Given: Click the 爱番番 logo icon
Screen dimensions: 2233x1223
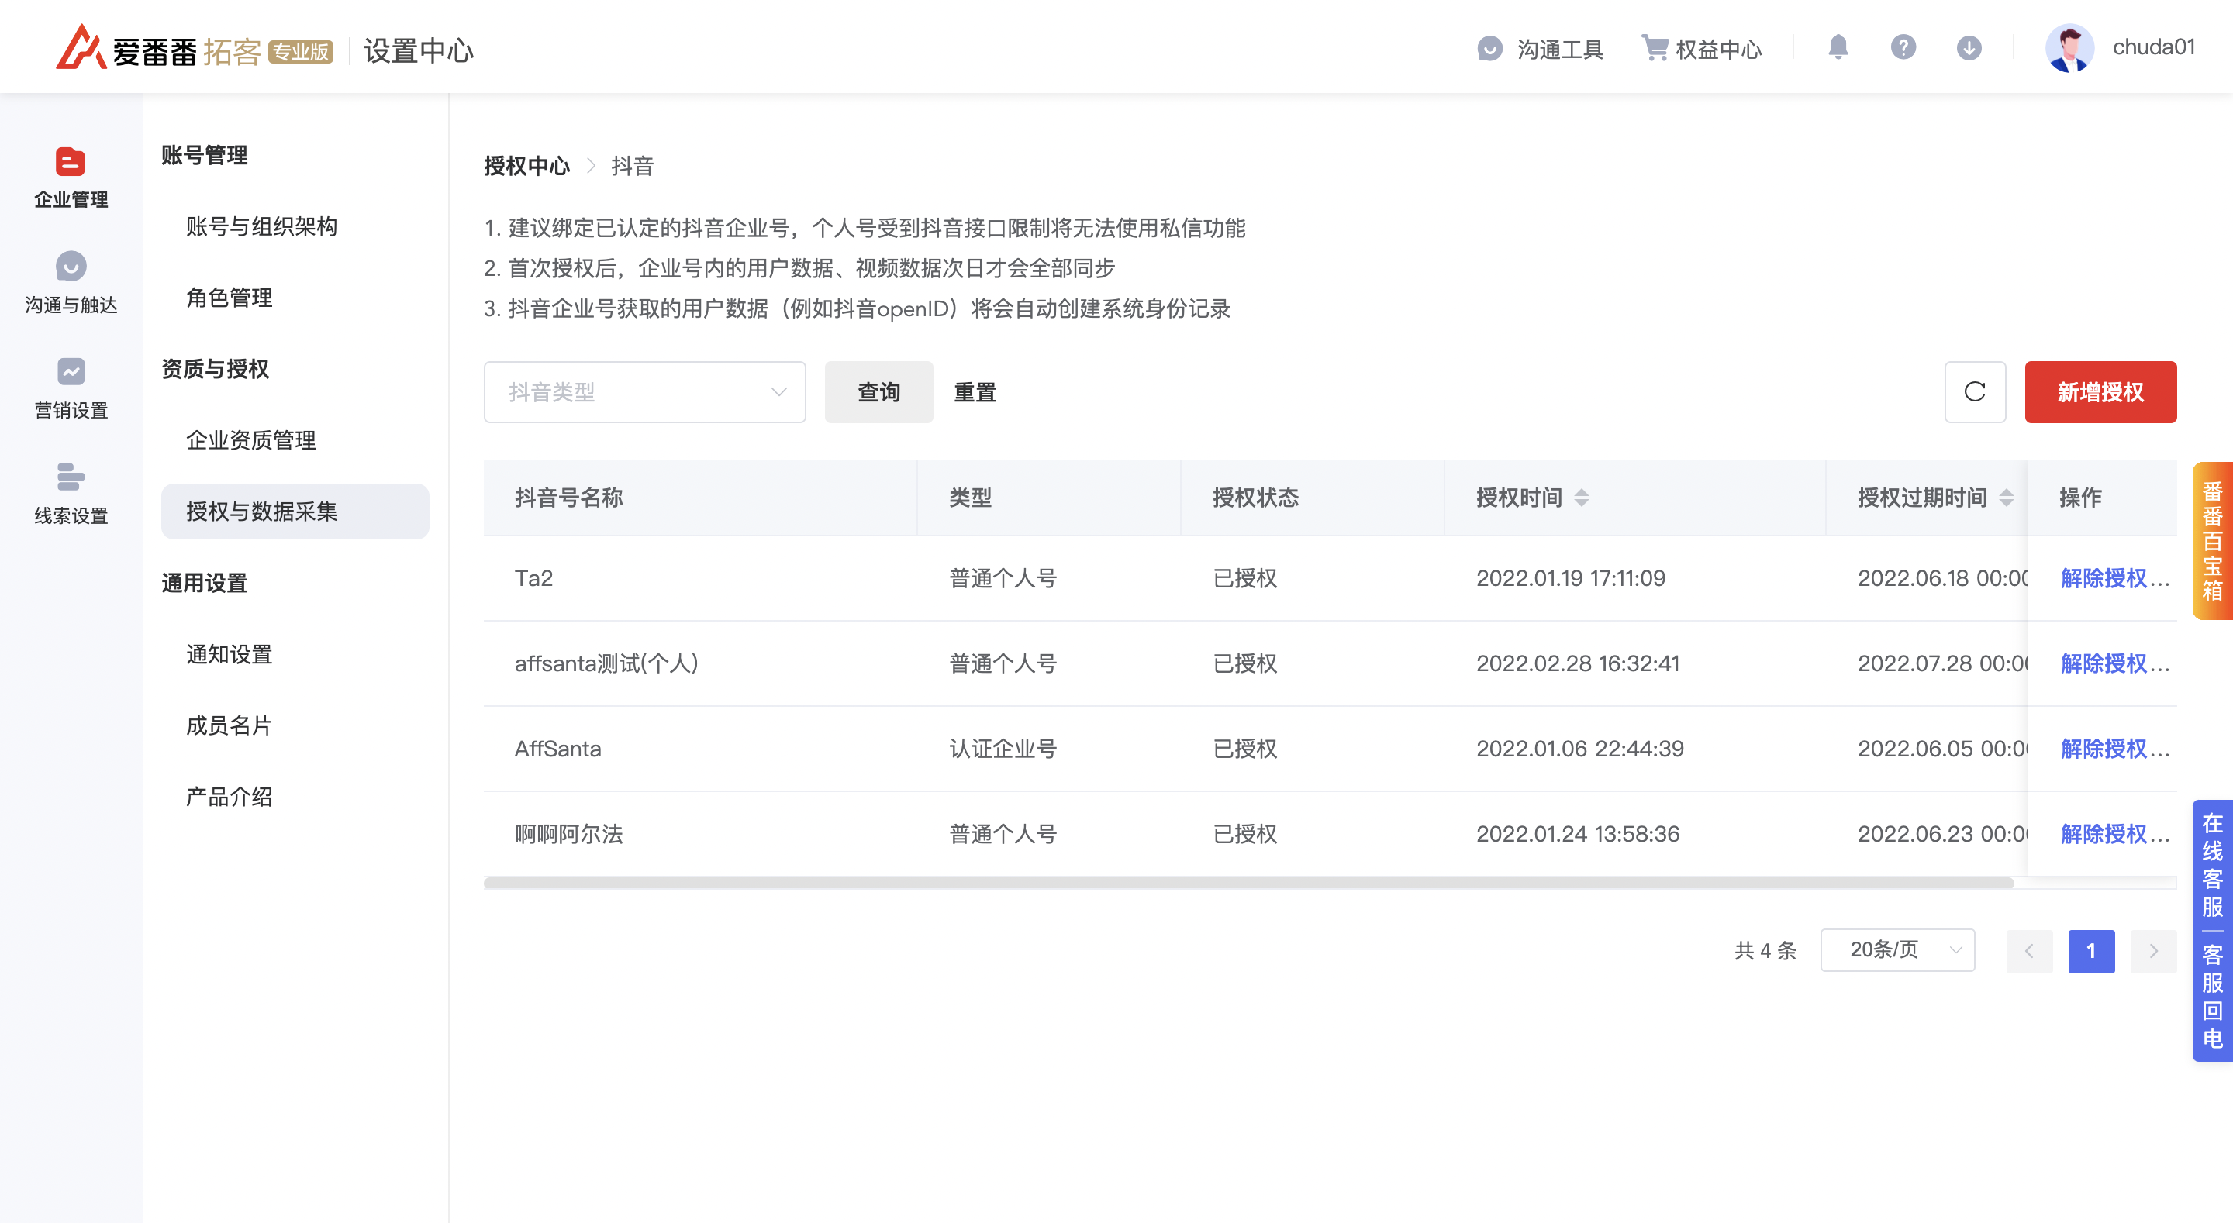Looking at the screenshot, I should (x=81, y=48).
